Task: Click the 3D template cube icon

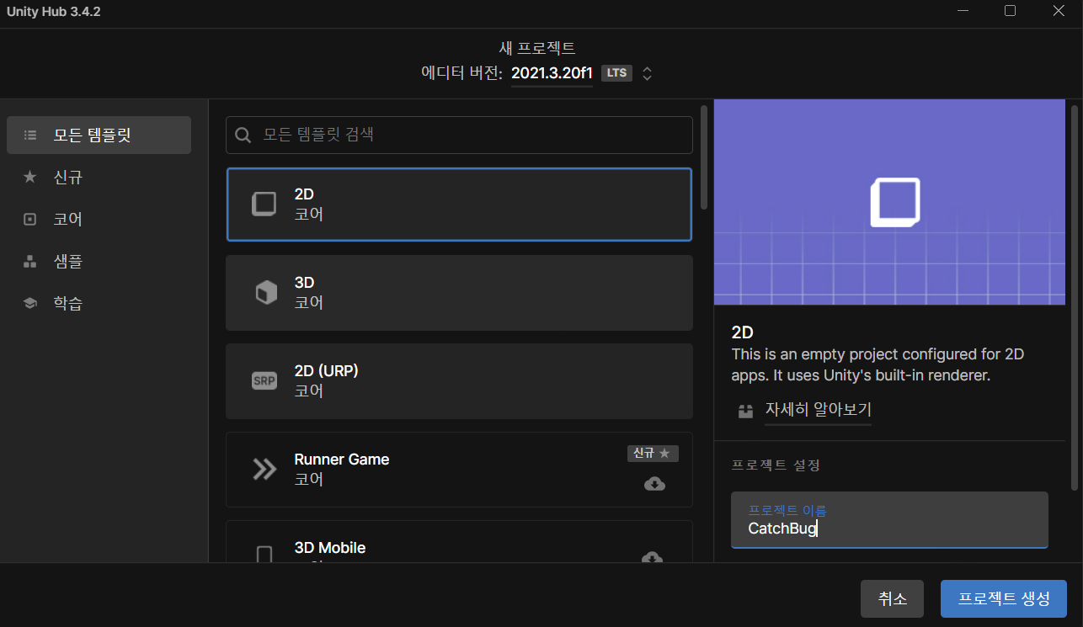Action: click(x=265, y=293)
